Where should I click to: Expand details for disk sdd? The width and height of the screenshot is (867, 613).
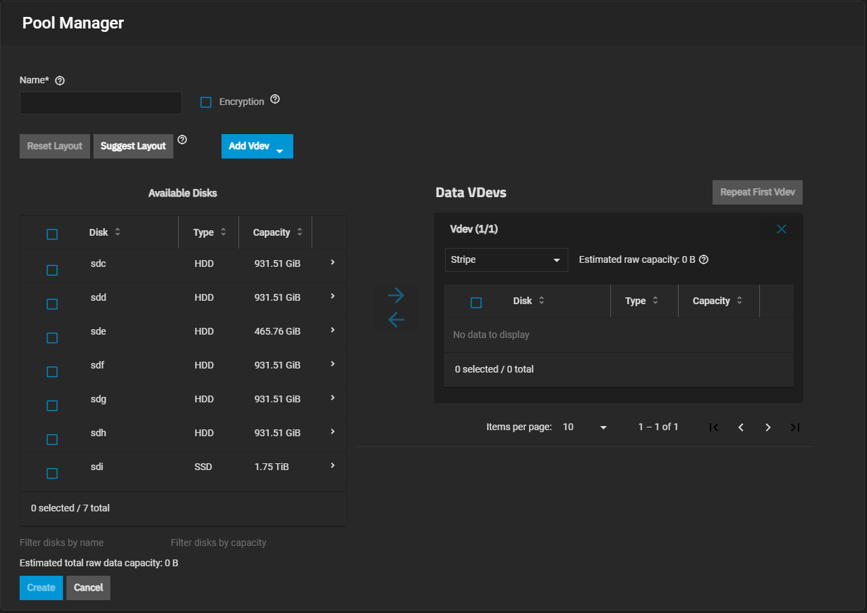pyautogui.click(x=333, y=296)
